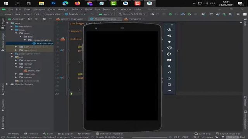Expand the drawable folder
Image resolution: width=248 pixels, height=139 pixels.
16,61
